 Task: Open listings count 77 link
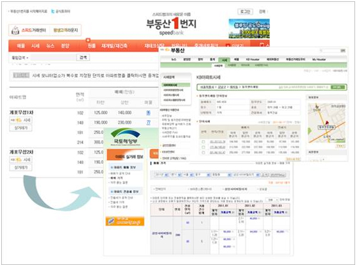(x=149, y=122)
